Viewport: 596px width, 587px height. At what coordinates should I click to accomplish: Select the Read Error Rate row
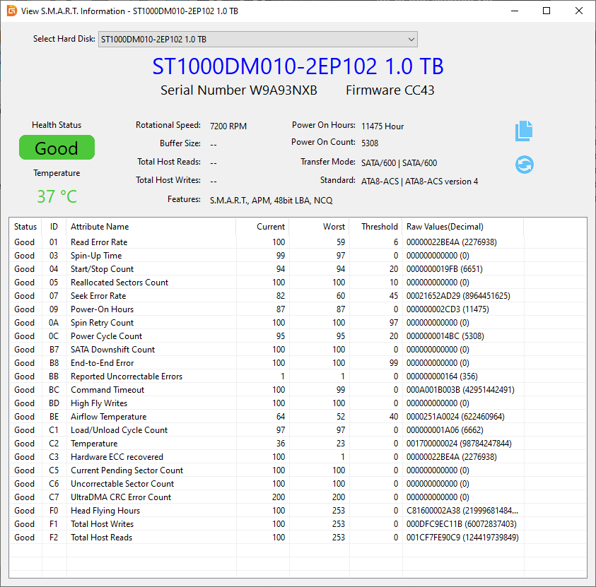[298, 242]
